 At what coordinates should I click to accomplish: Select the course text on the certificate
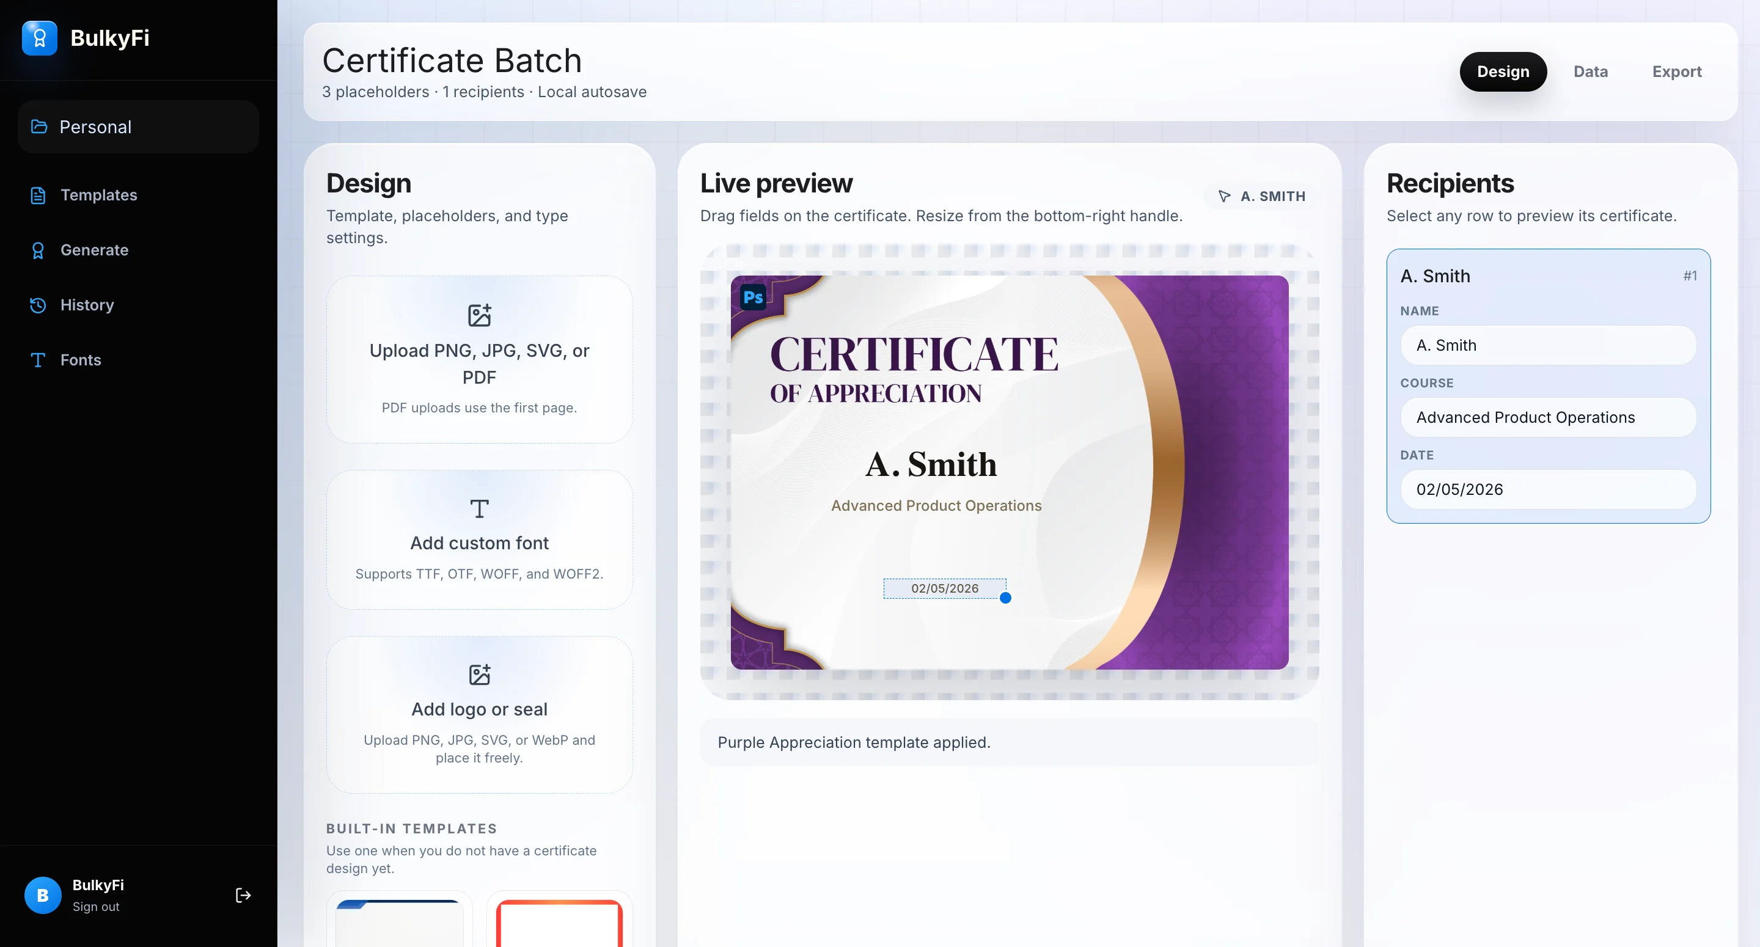coord(936,506)
